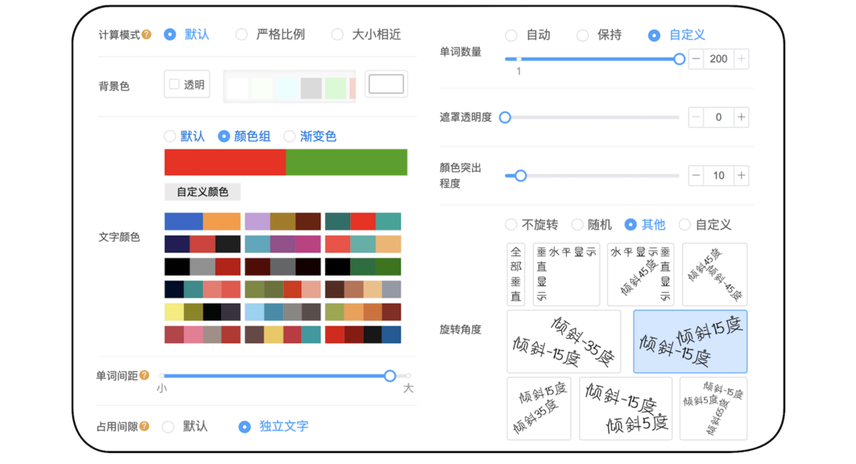
Task: Click the green half of selected color group
Action: pos(347,162)
